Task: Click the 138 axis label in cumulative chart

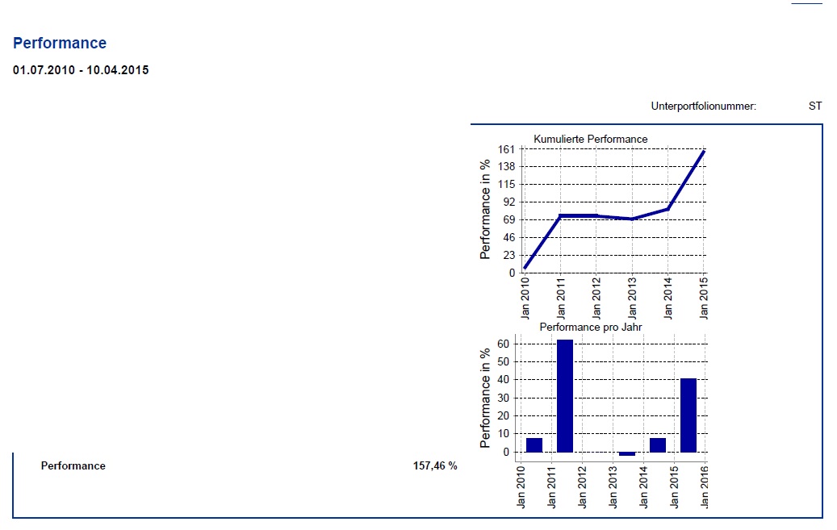Action: pos(506,166)
